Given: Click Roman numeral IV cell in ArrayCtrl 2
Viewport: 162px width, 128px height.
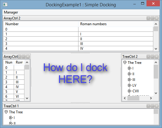Looking at the screenshot, I should (116, 48).
